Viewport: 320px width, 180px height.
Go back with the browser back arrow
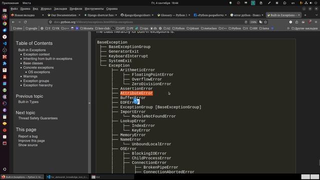13,22
